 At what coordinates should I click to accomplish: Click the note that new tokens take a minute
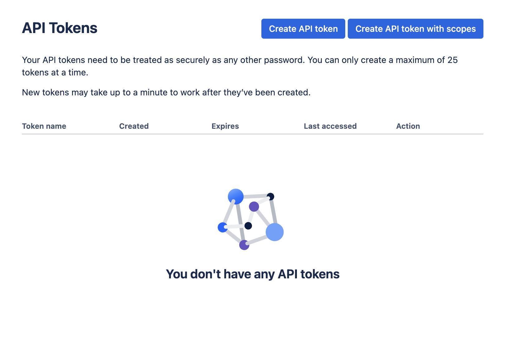166,92
